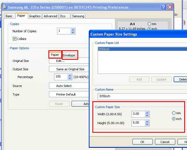The image size is (187, 150).
Task: Open the Samsung tab
Action: pyautogui.click(x=78, y=16)
